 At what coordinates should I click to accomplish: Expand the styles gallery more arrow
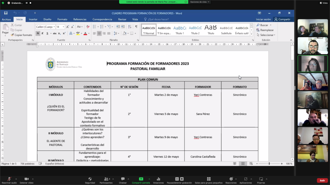coord(251,34)
